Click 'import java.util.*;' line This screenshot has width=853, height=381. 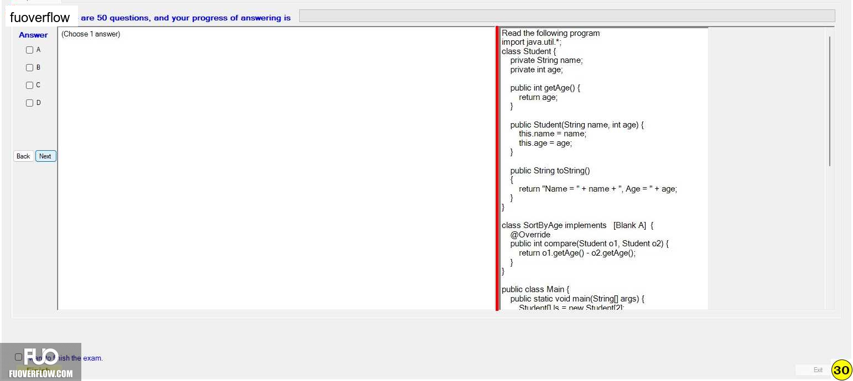[532, 43]
